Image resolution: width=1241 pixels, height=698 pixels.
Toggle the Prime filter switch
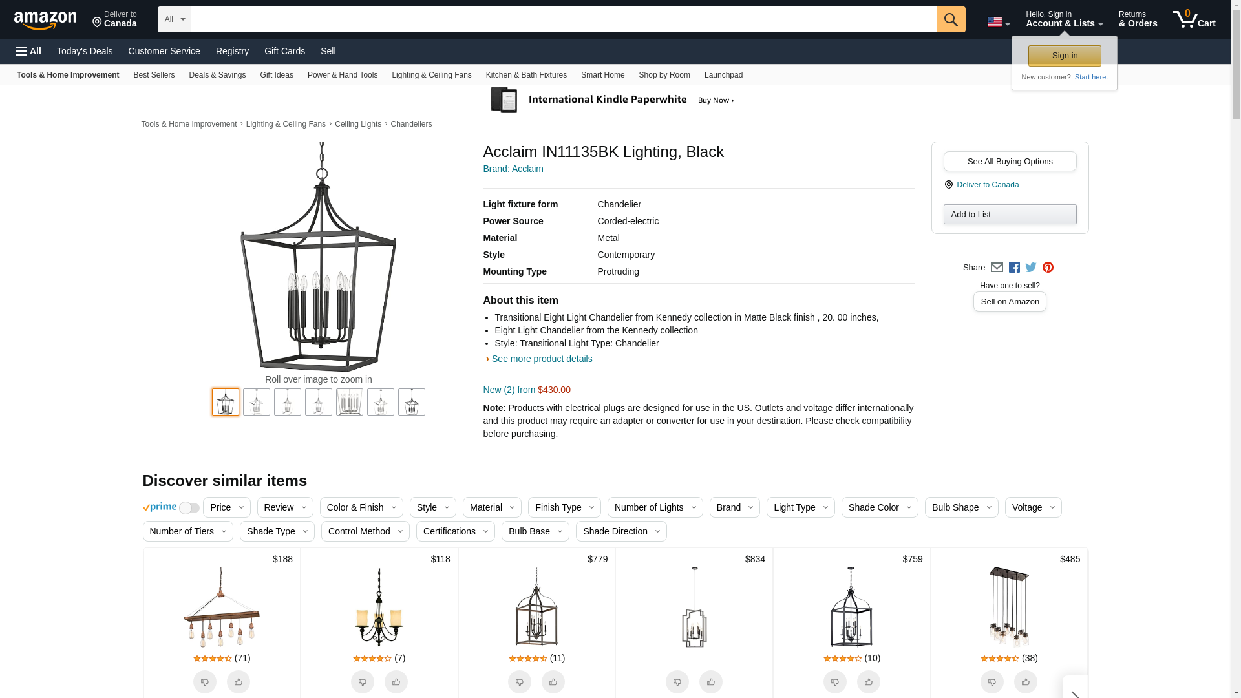(x=189, y=508)
